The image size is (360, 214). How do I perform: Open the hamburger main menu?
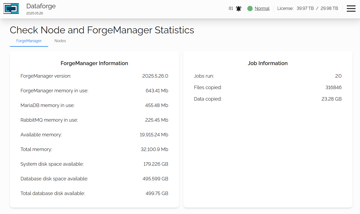click(351, 9)
